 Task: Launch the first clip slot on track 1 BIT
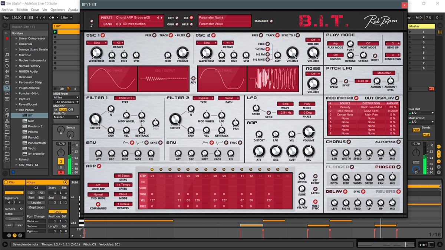pyautogui.click(x=55, y=32)
